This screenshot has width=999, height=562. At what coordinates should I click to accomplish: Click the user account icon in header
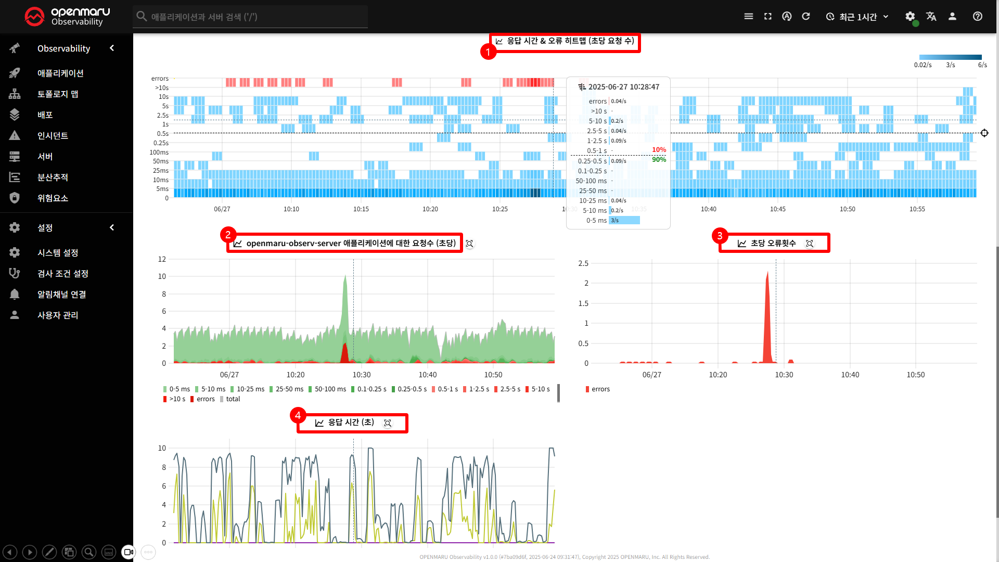click(952, 17)
